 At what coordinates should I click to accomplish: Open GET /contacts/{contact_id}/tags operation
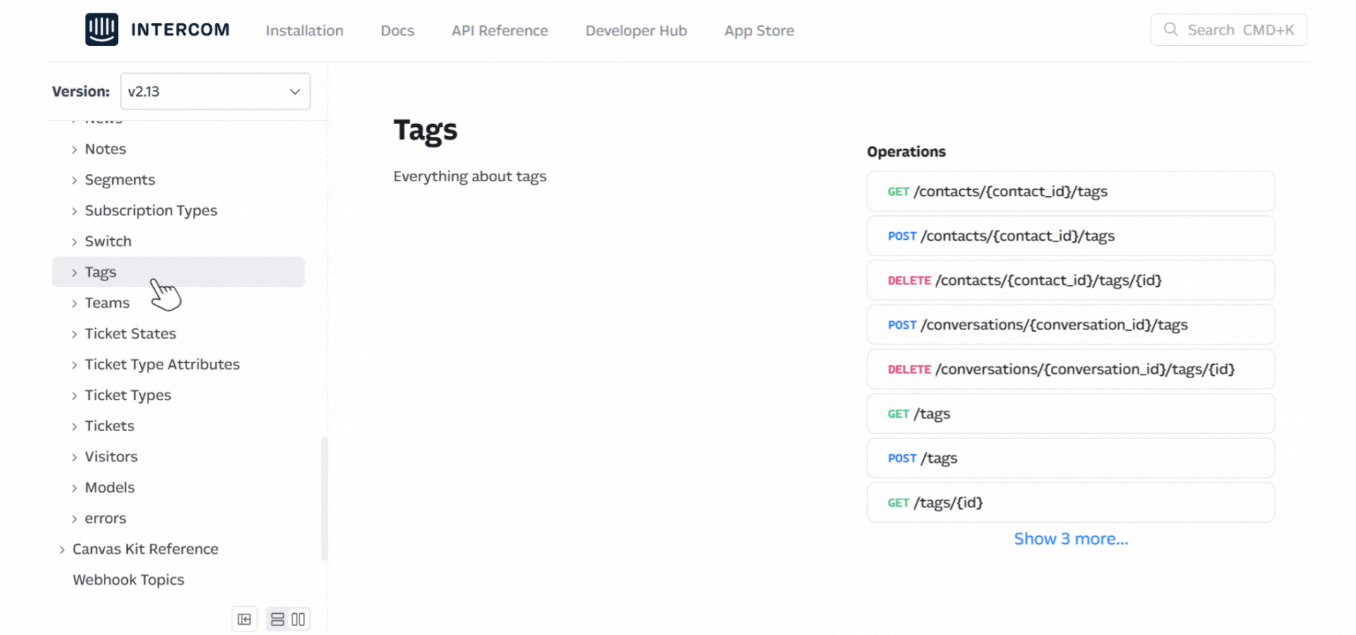1071,191
